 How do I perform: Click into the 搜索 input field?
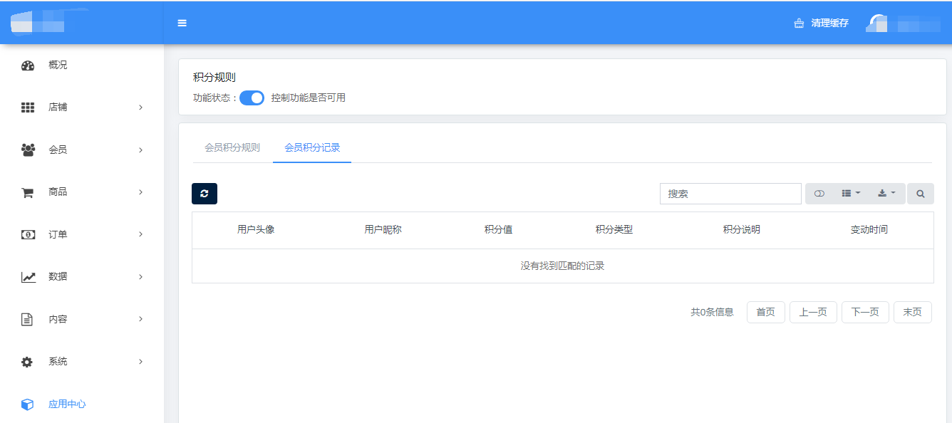click(x=730, y=194)
